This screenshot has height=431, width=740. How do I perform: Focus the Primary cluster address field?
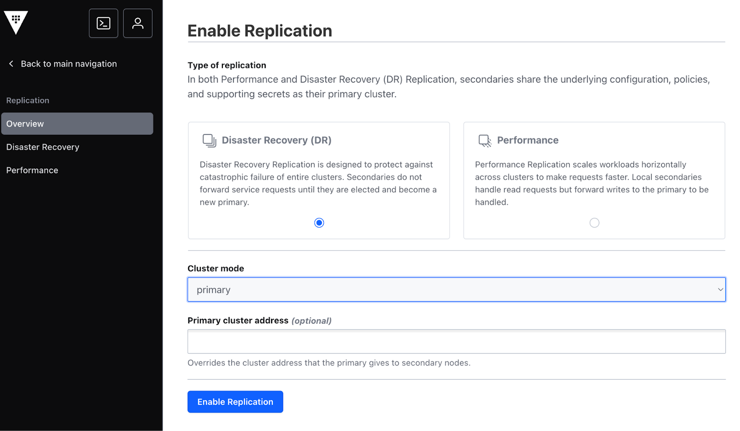pyautogui.click(x=456, y=342)
